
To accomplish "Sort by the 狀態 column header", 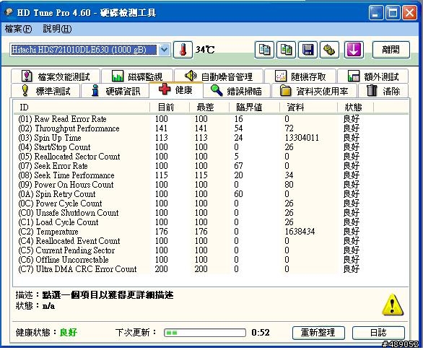I will 356,108.
